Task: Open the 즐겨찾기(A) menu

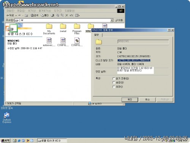Action: (x=45, y=11)
